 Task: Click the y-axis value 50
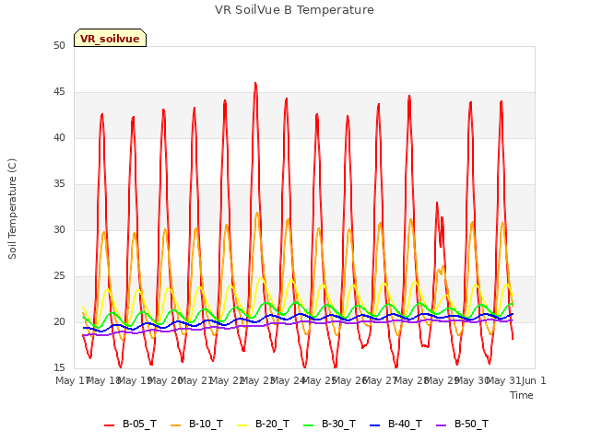pos(59,46)
